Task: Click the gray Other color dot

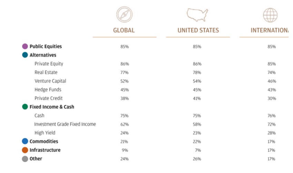Action: coord(25,159)
